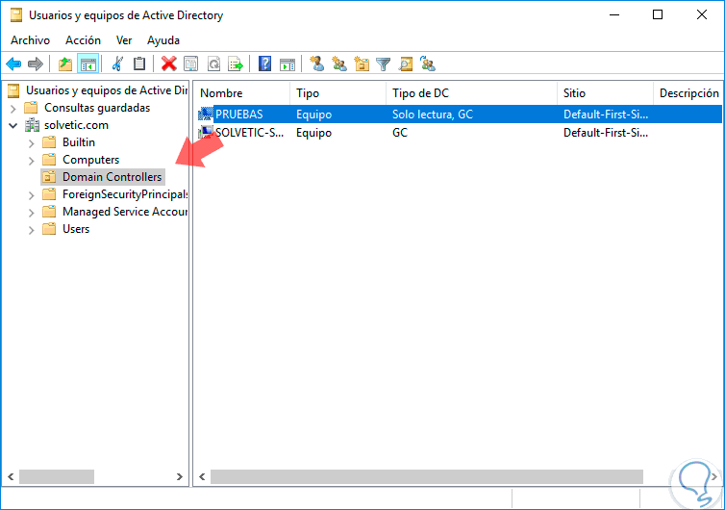The image size is (725, 510).
Task: Select the Builtin tree item
Action: click(79, 142)
